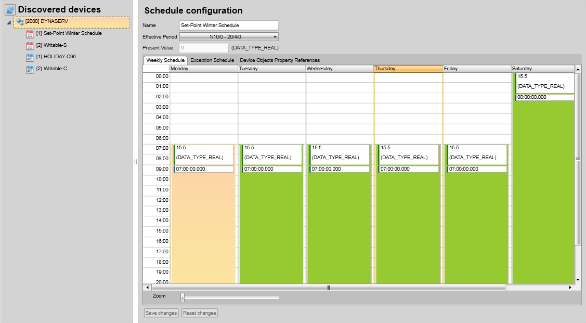Click the scroll right arrow of horizontal scrollbar
This screenshot has width=586, height=323.
570,287
